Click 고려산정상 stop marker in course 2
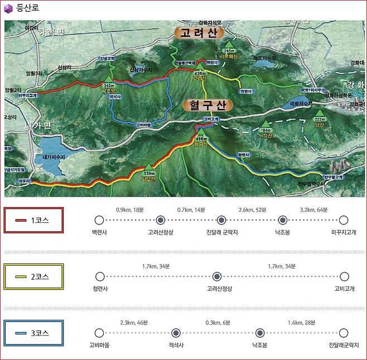The height and width of the screenshot is (360, 367). tap(217, 276)
